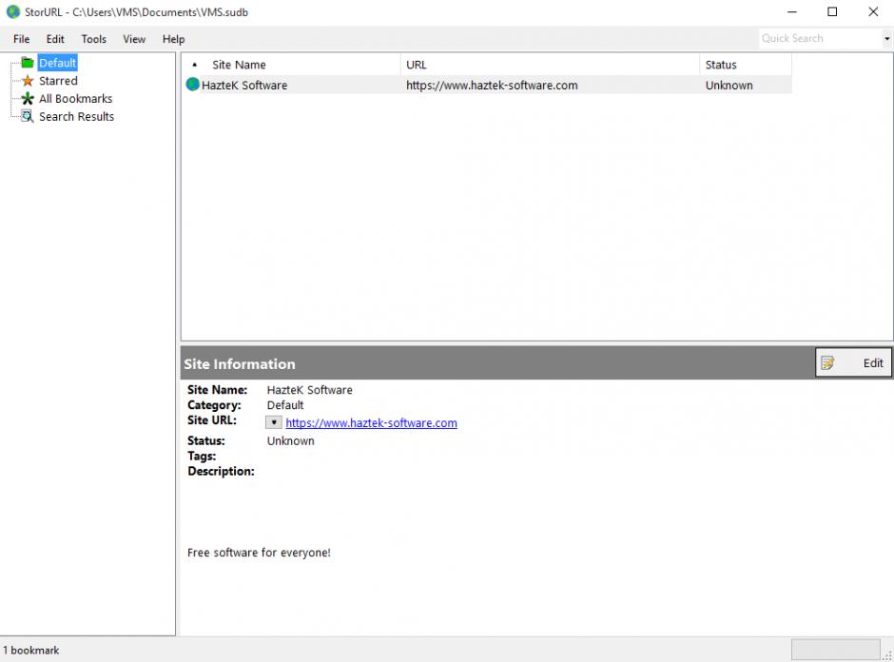Minimize the StorURL window

[792, 12]
